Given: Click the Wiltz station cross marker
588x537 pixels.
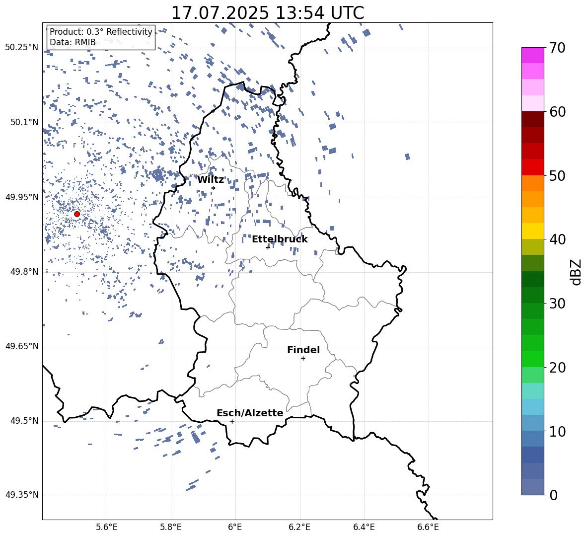Looking at the screenshot, I should pyautogui.click(x=214, y=188).
